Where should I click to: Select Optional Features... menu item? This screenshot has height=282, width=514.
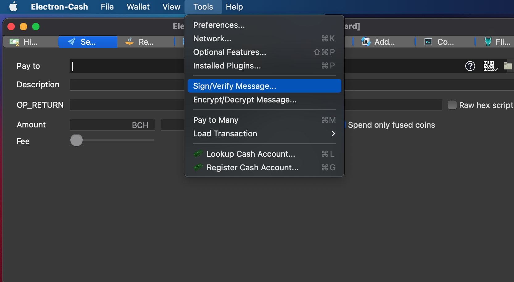pyautogui.click(x=264, y=52)
